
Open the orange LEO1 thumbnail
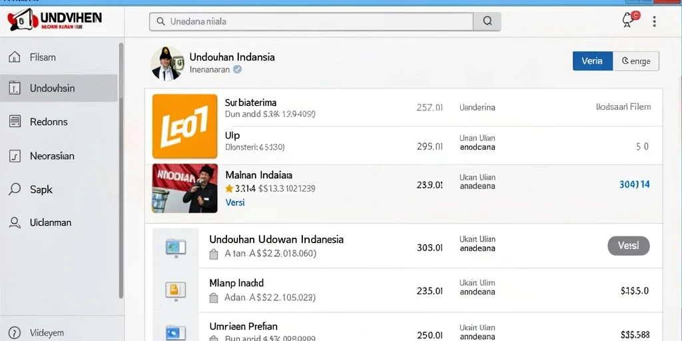pyautogui.click(x=185, y=126)
